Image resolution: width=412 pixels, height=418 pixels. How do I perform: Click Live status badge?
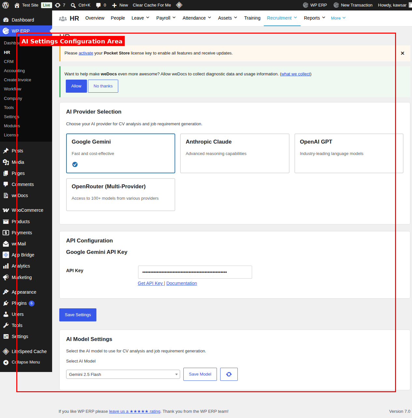47,5
